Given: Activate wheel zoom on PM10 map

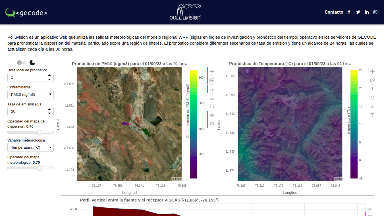Looking at the screenshot, I should (212, 80).
